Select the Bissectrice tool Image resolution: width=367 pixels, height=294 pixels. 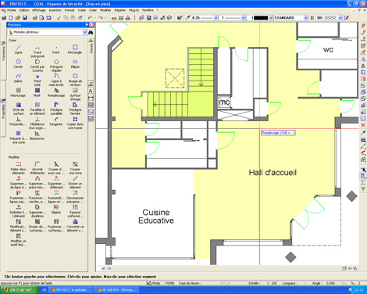coord(37,135)
